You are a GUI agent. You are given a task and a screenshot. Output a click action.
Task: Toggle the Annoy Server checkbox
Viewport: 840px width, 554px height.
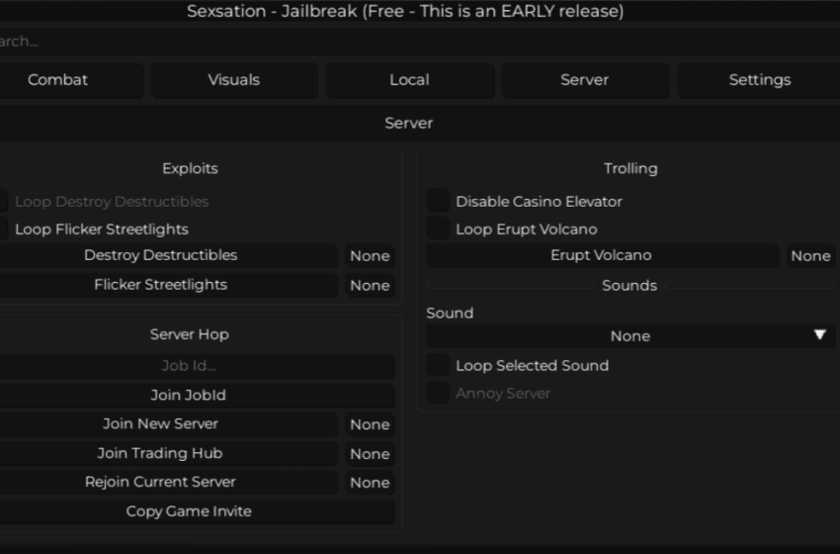pos(438,393)
